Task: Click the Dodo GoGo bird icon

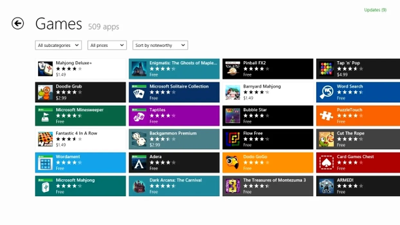Action: (x=232, y=163)
